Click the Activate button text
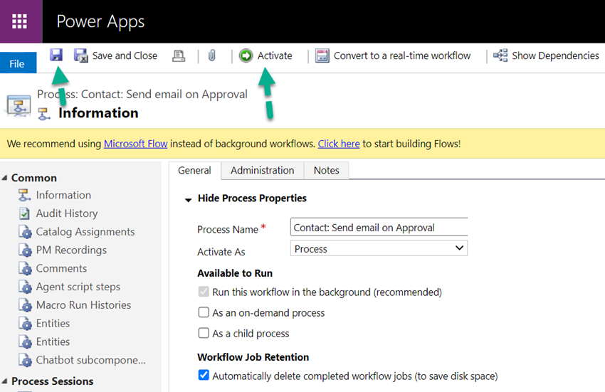This screenshot has height=392, width=605. [275, 56]
